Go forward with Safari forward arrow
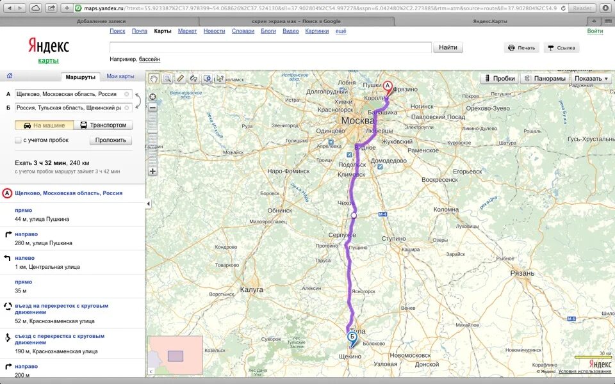This screenshot has height=384, width=615. [20, 8]
